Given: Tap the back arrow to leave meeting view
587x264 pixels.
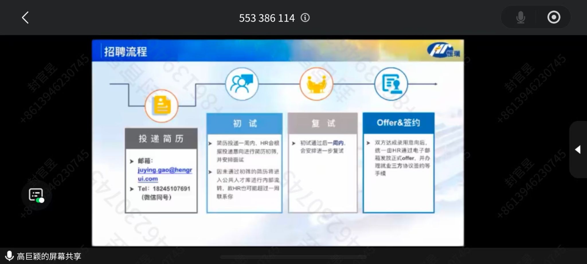Looking at the screenshot, I should (x=25, y=17).
